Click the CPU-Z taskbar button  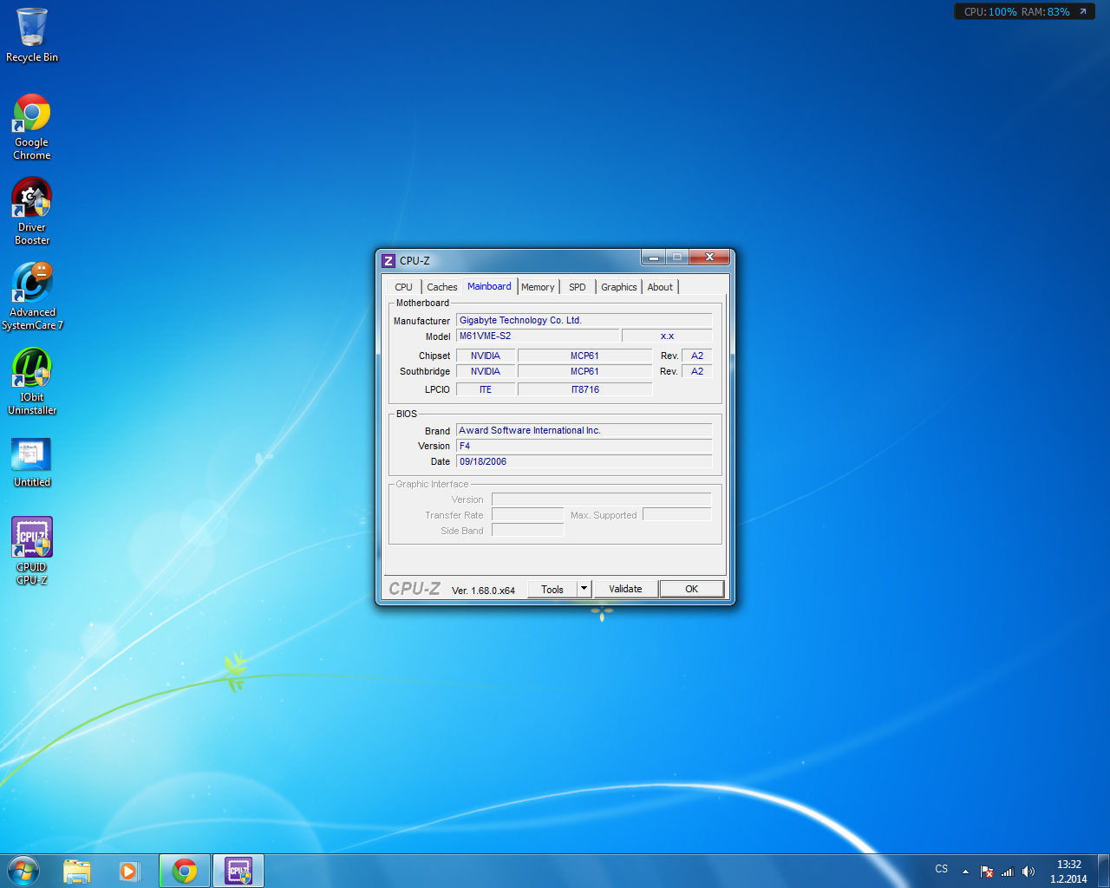pyautogui.click(x=238, y=871)
